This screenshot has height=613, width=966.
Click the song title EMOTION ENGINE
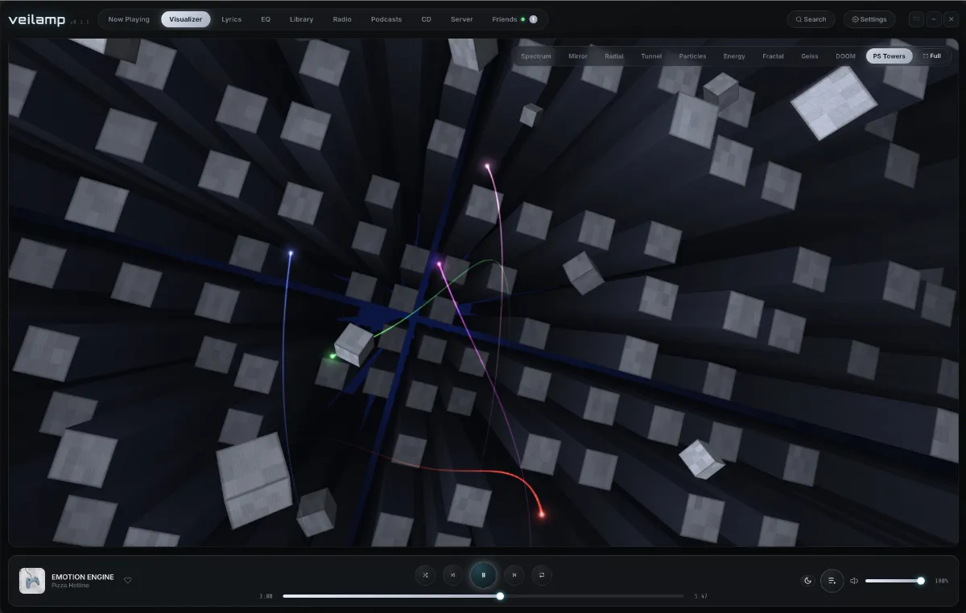pyautogui.click(x=83, y=577)
